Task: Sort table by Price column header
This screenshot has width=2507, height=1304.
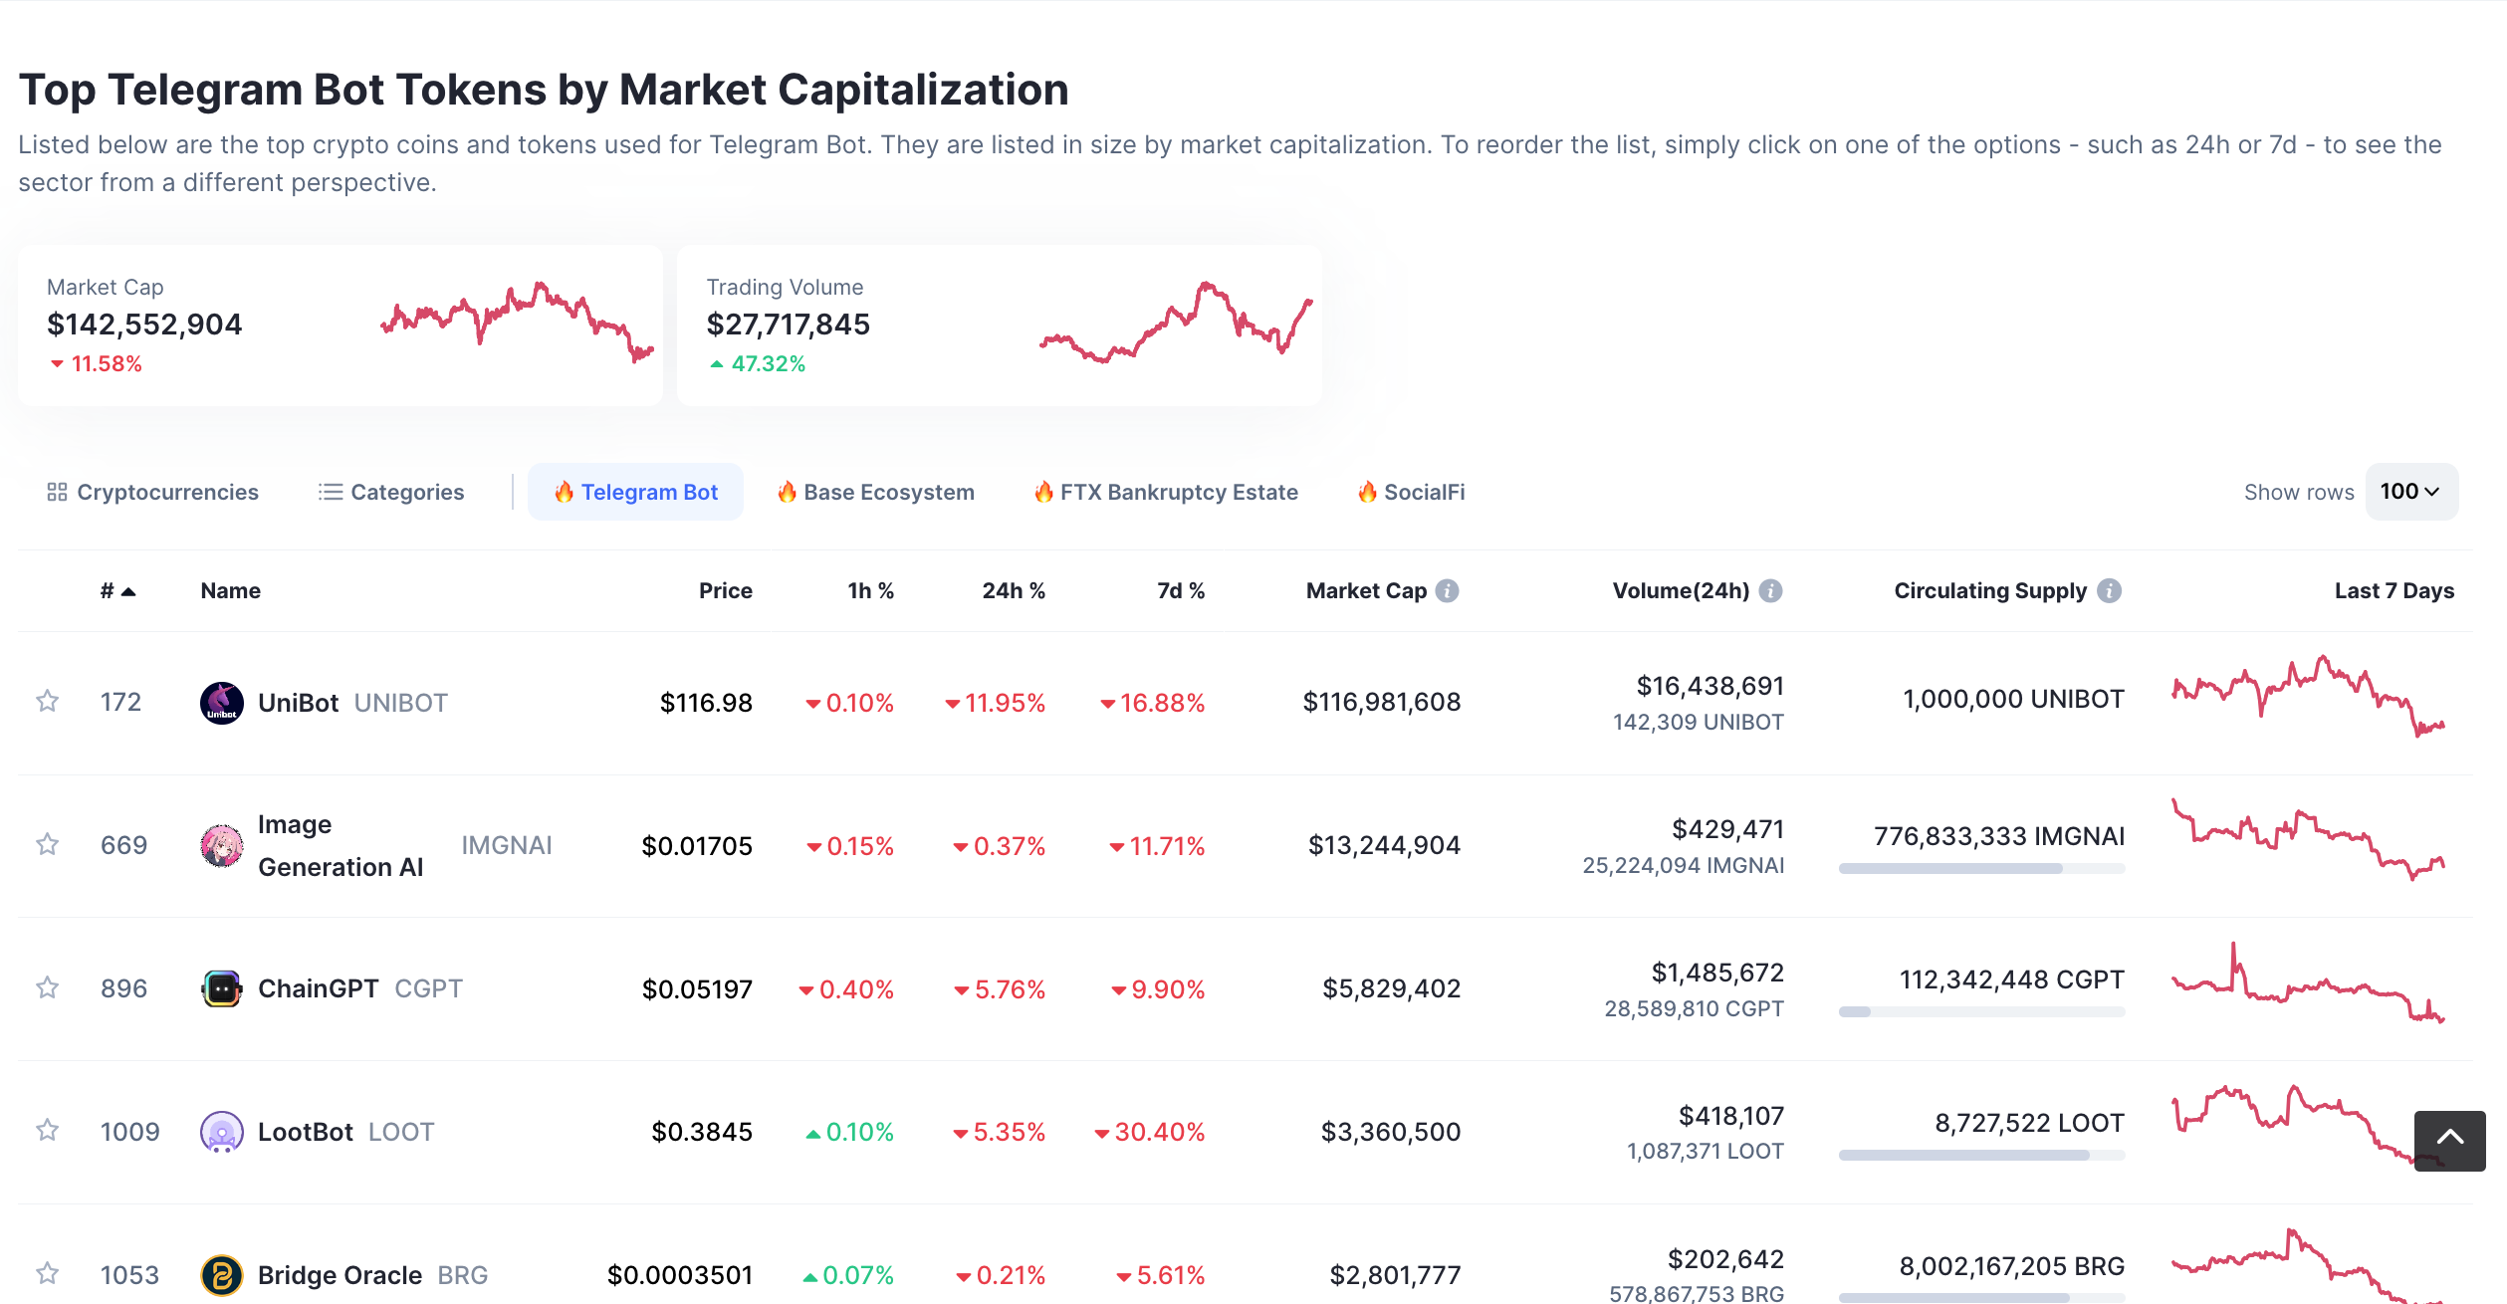Action: pyautogui.click(x=725, y=591)
